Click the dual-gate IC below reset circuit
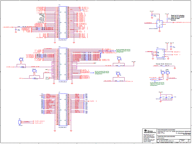Screen dimensions: 192x144 pyautogui.click(x=160, y=53)
